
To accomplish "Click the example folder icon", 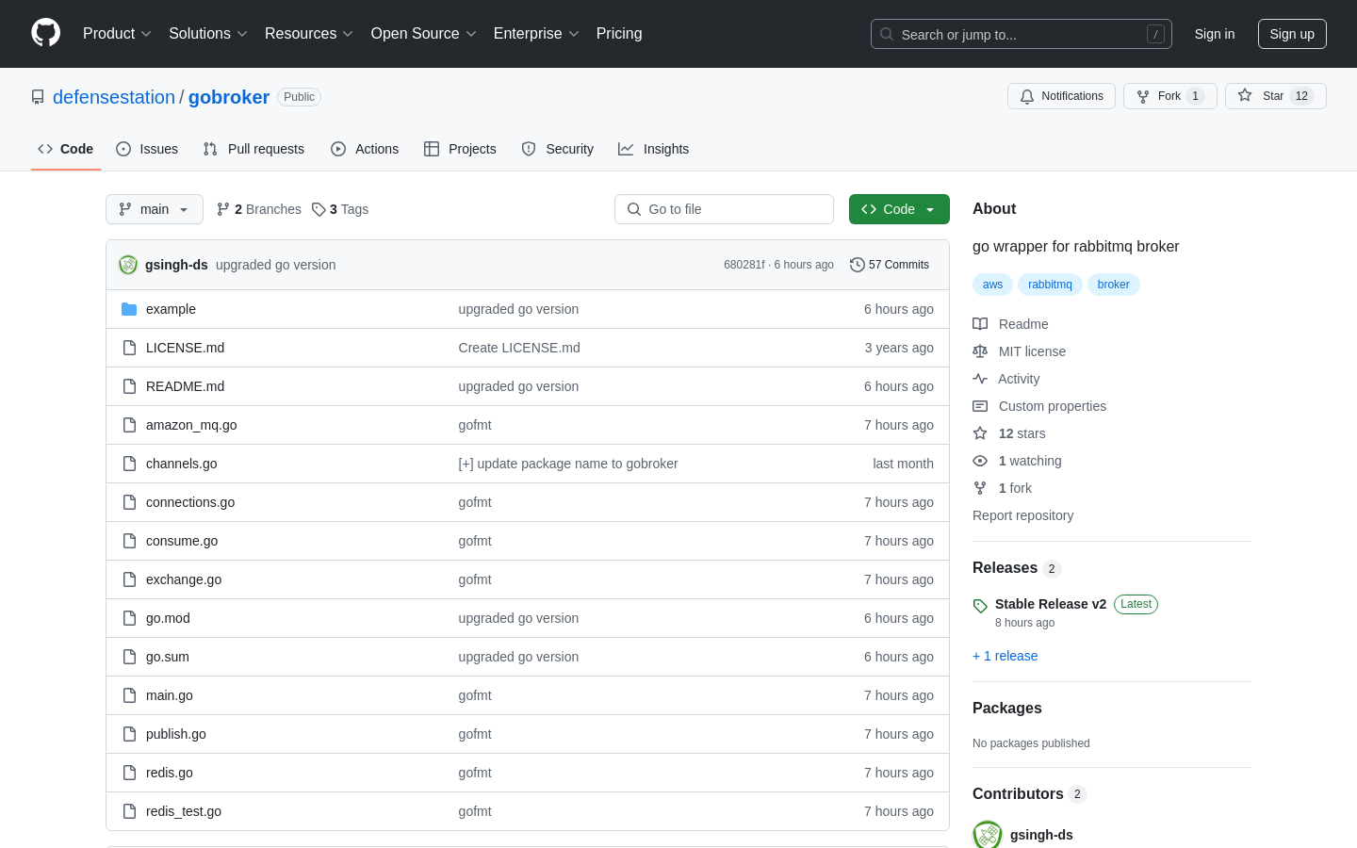I will point(129,309).
